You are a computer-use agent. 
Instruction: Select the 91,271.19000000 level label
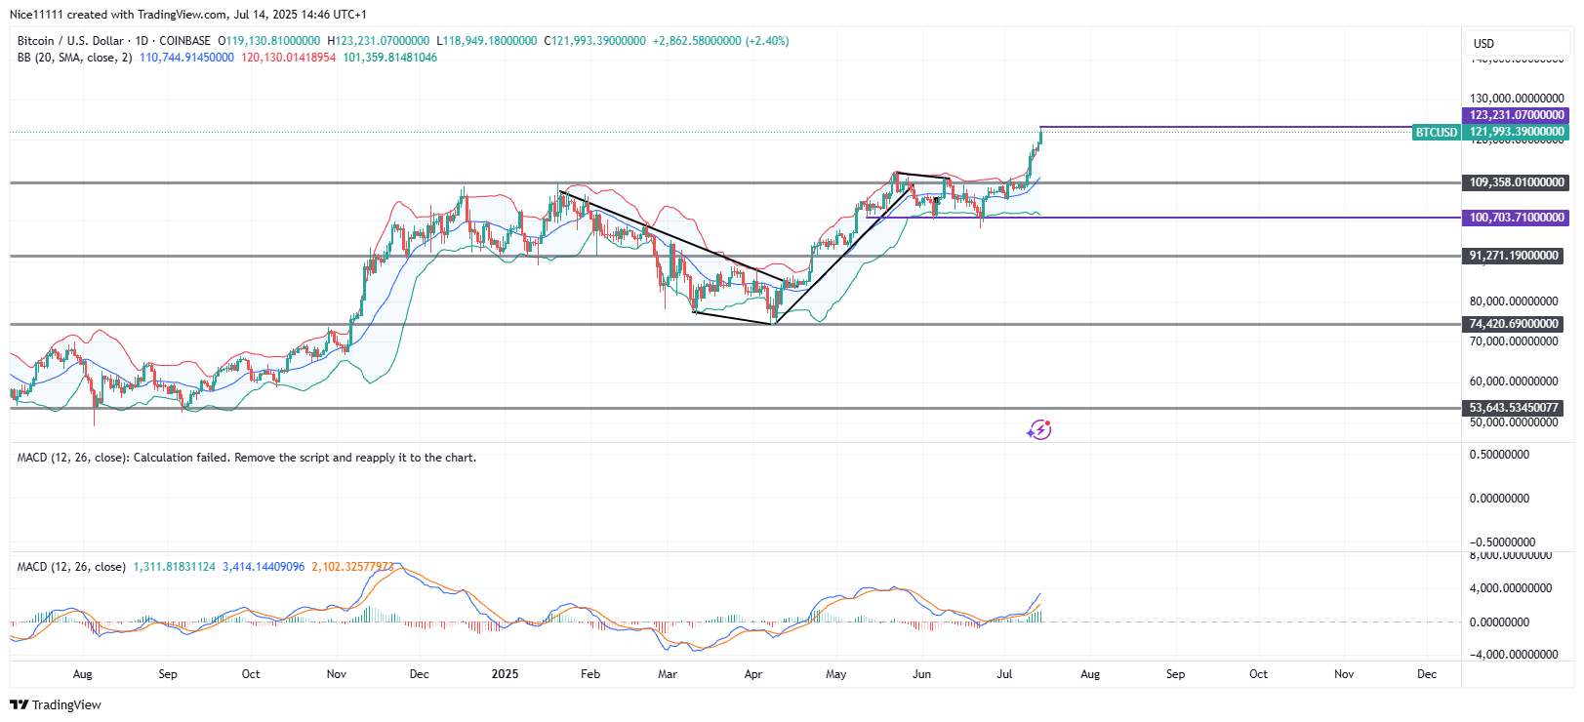tap(1514, 256)
